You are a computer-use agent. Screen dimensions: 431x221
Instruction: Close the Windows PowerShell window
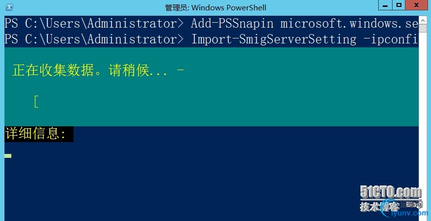[417, 5]
